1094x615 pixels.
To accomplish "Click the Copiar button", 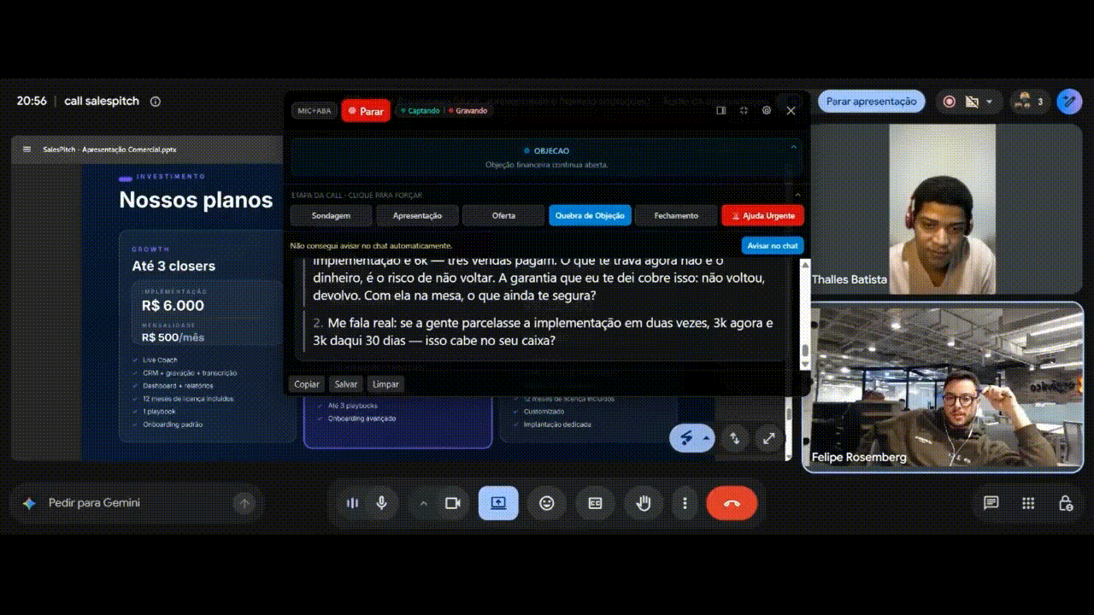I will coord(307,384).
